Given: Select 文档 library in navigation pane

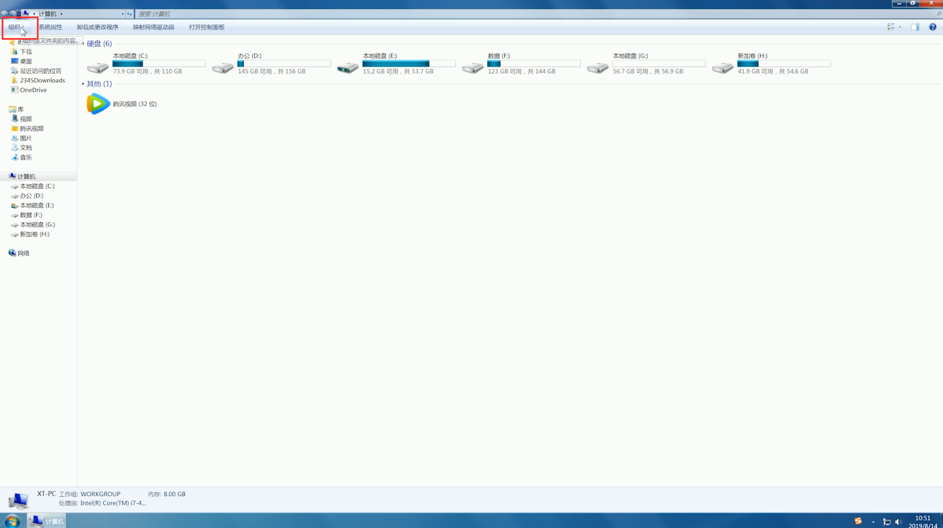Looking at the screenshot, I should pyautogui.click(x=26, y=148).
